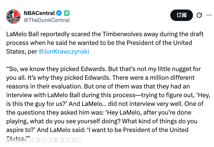Click the NBACentral display name
Screen dimensions: 214x147
click(39, 13)
